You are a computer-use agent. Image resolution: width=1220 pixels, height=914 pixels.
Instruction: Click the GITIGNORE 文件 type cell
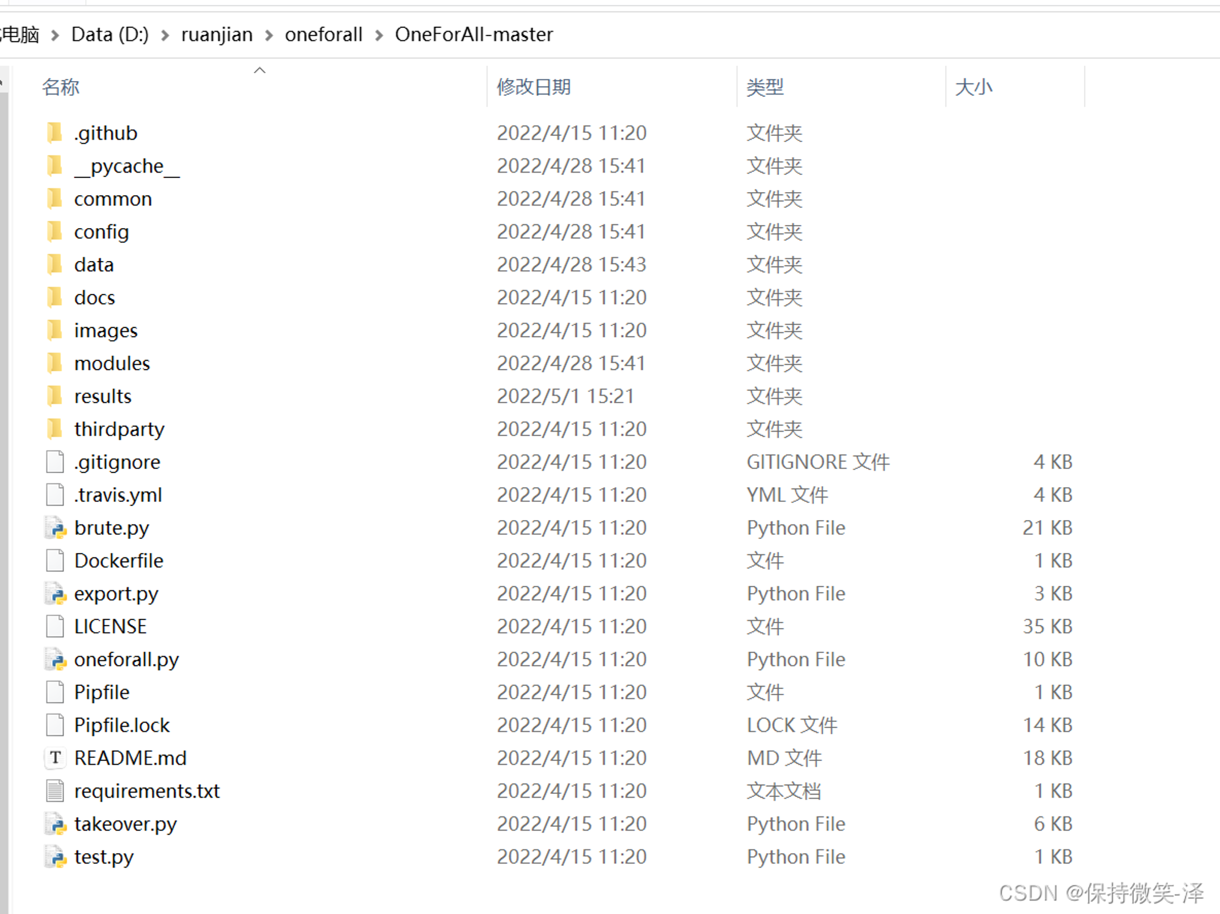[818, 462]
